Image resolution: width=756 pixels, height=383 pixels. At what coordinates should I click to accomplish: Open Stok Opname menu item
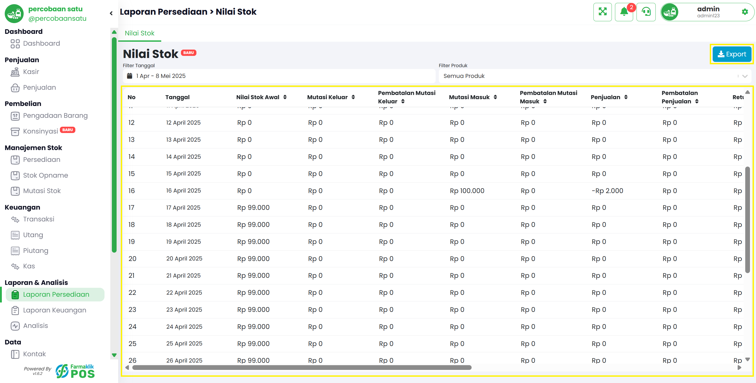click(x=45, y=175)
